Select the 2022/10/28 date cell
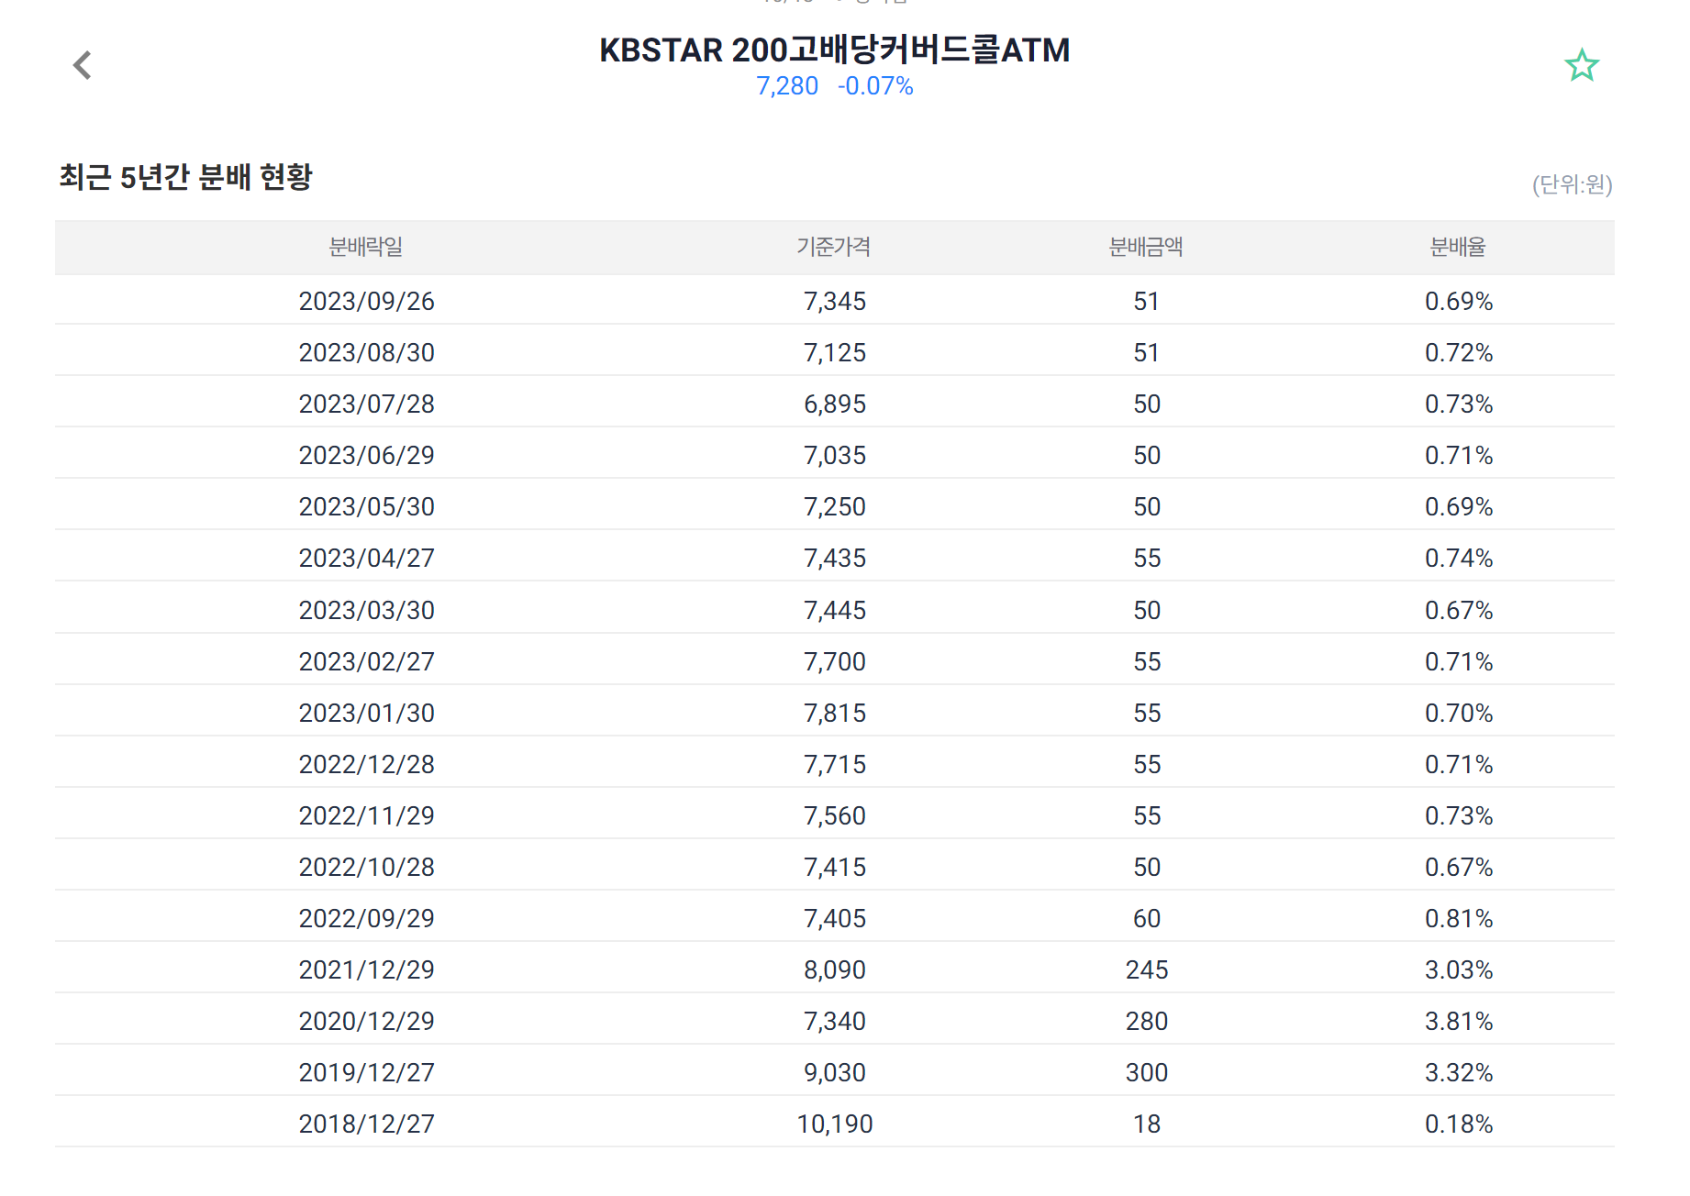The height and width of the screenshot is (1196, 1690). point(367,867)
